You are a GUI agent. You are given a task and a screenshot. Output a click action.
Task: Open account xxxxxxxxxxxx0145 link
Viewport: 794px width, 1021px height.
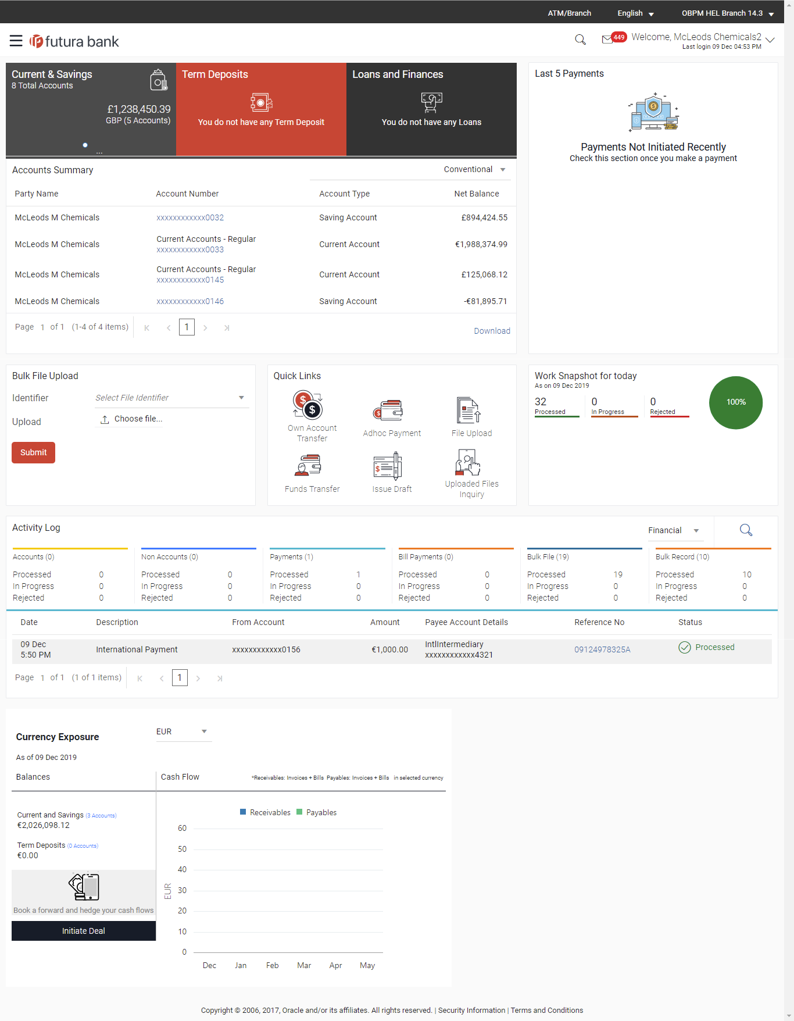[x=190, y=280]
